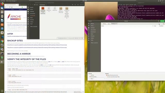The height and width of the screenshot is (93, 165).
Task: Click left path arrow in Extract dialog
Action: point(102,24)
